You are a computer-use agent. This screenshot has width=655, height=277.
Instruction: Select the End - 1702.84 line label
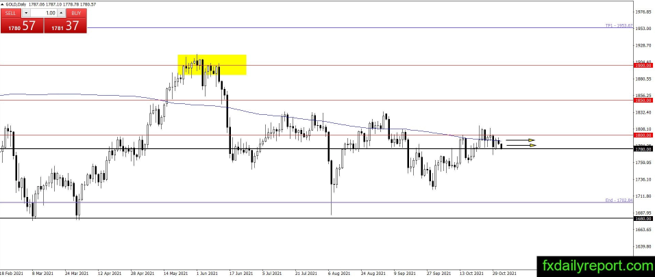coord(618,200)
